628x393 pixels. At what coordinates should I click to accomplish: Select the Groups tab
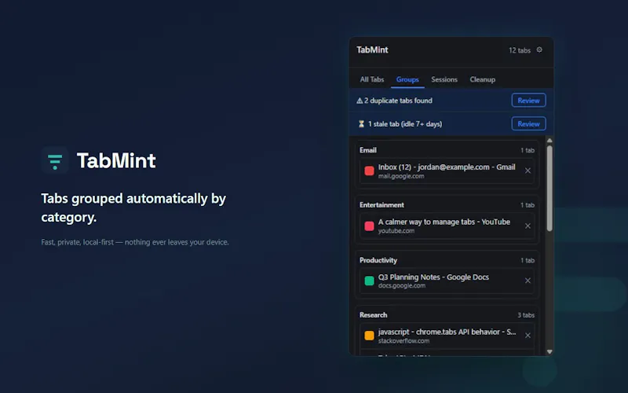point(407,79)
